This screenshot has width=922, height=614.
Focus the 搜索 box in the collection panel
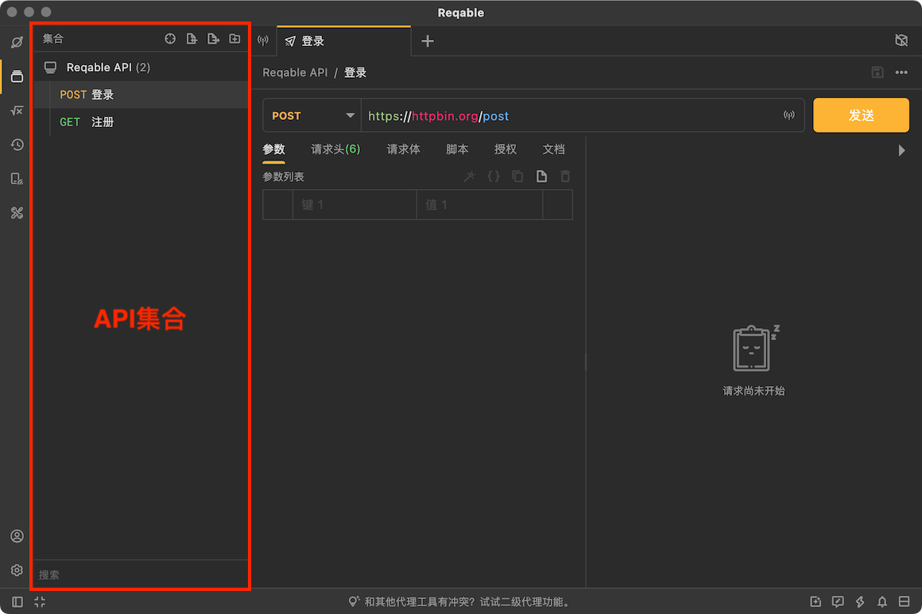click(x=141, y=574)
